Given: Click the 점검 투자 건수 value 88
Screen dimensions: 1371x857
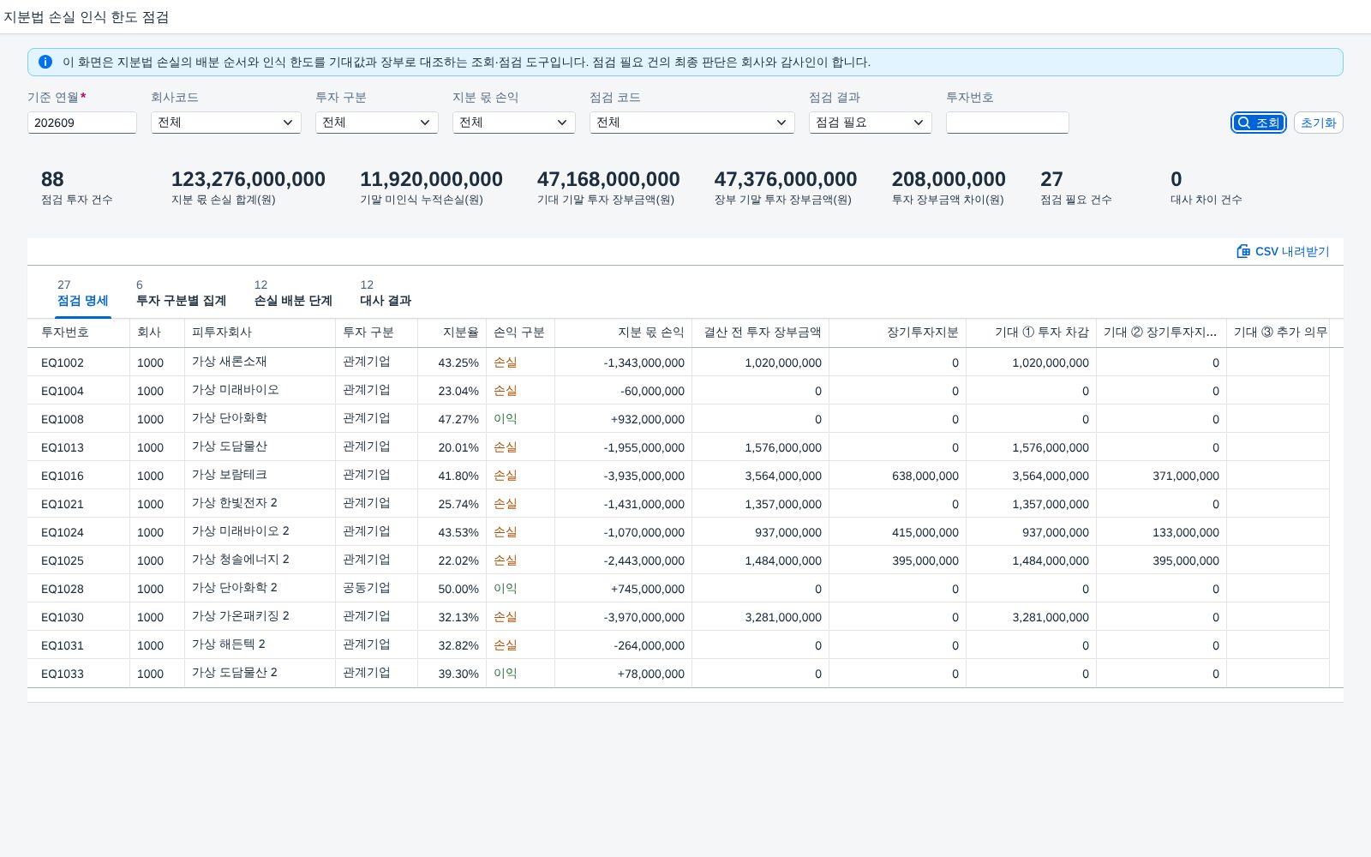Looking at the screenshot, I should click(52, 179).
